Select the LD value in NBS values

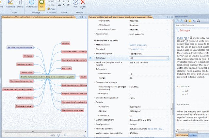[x=186, y=95]
